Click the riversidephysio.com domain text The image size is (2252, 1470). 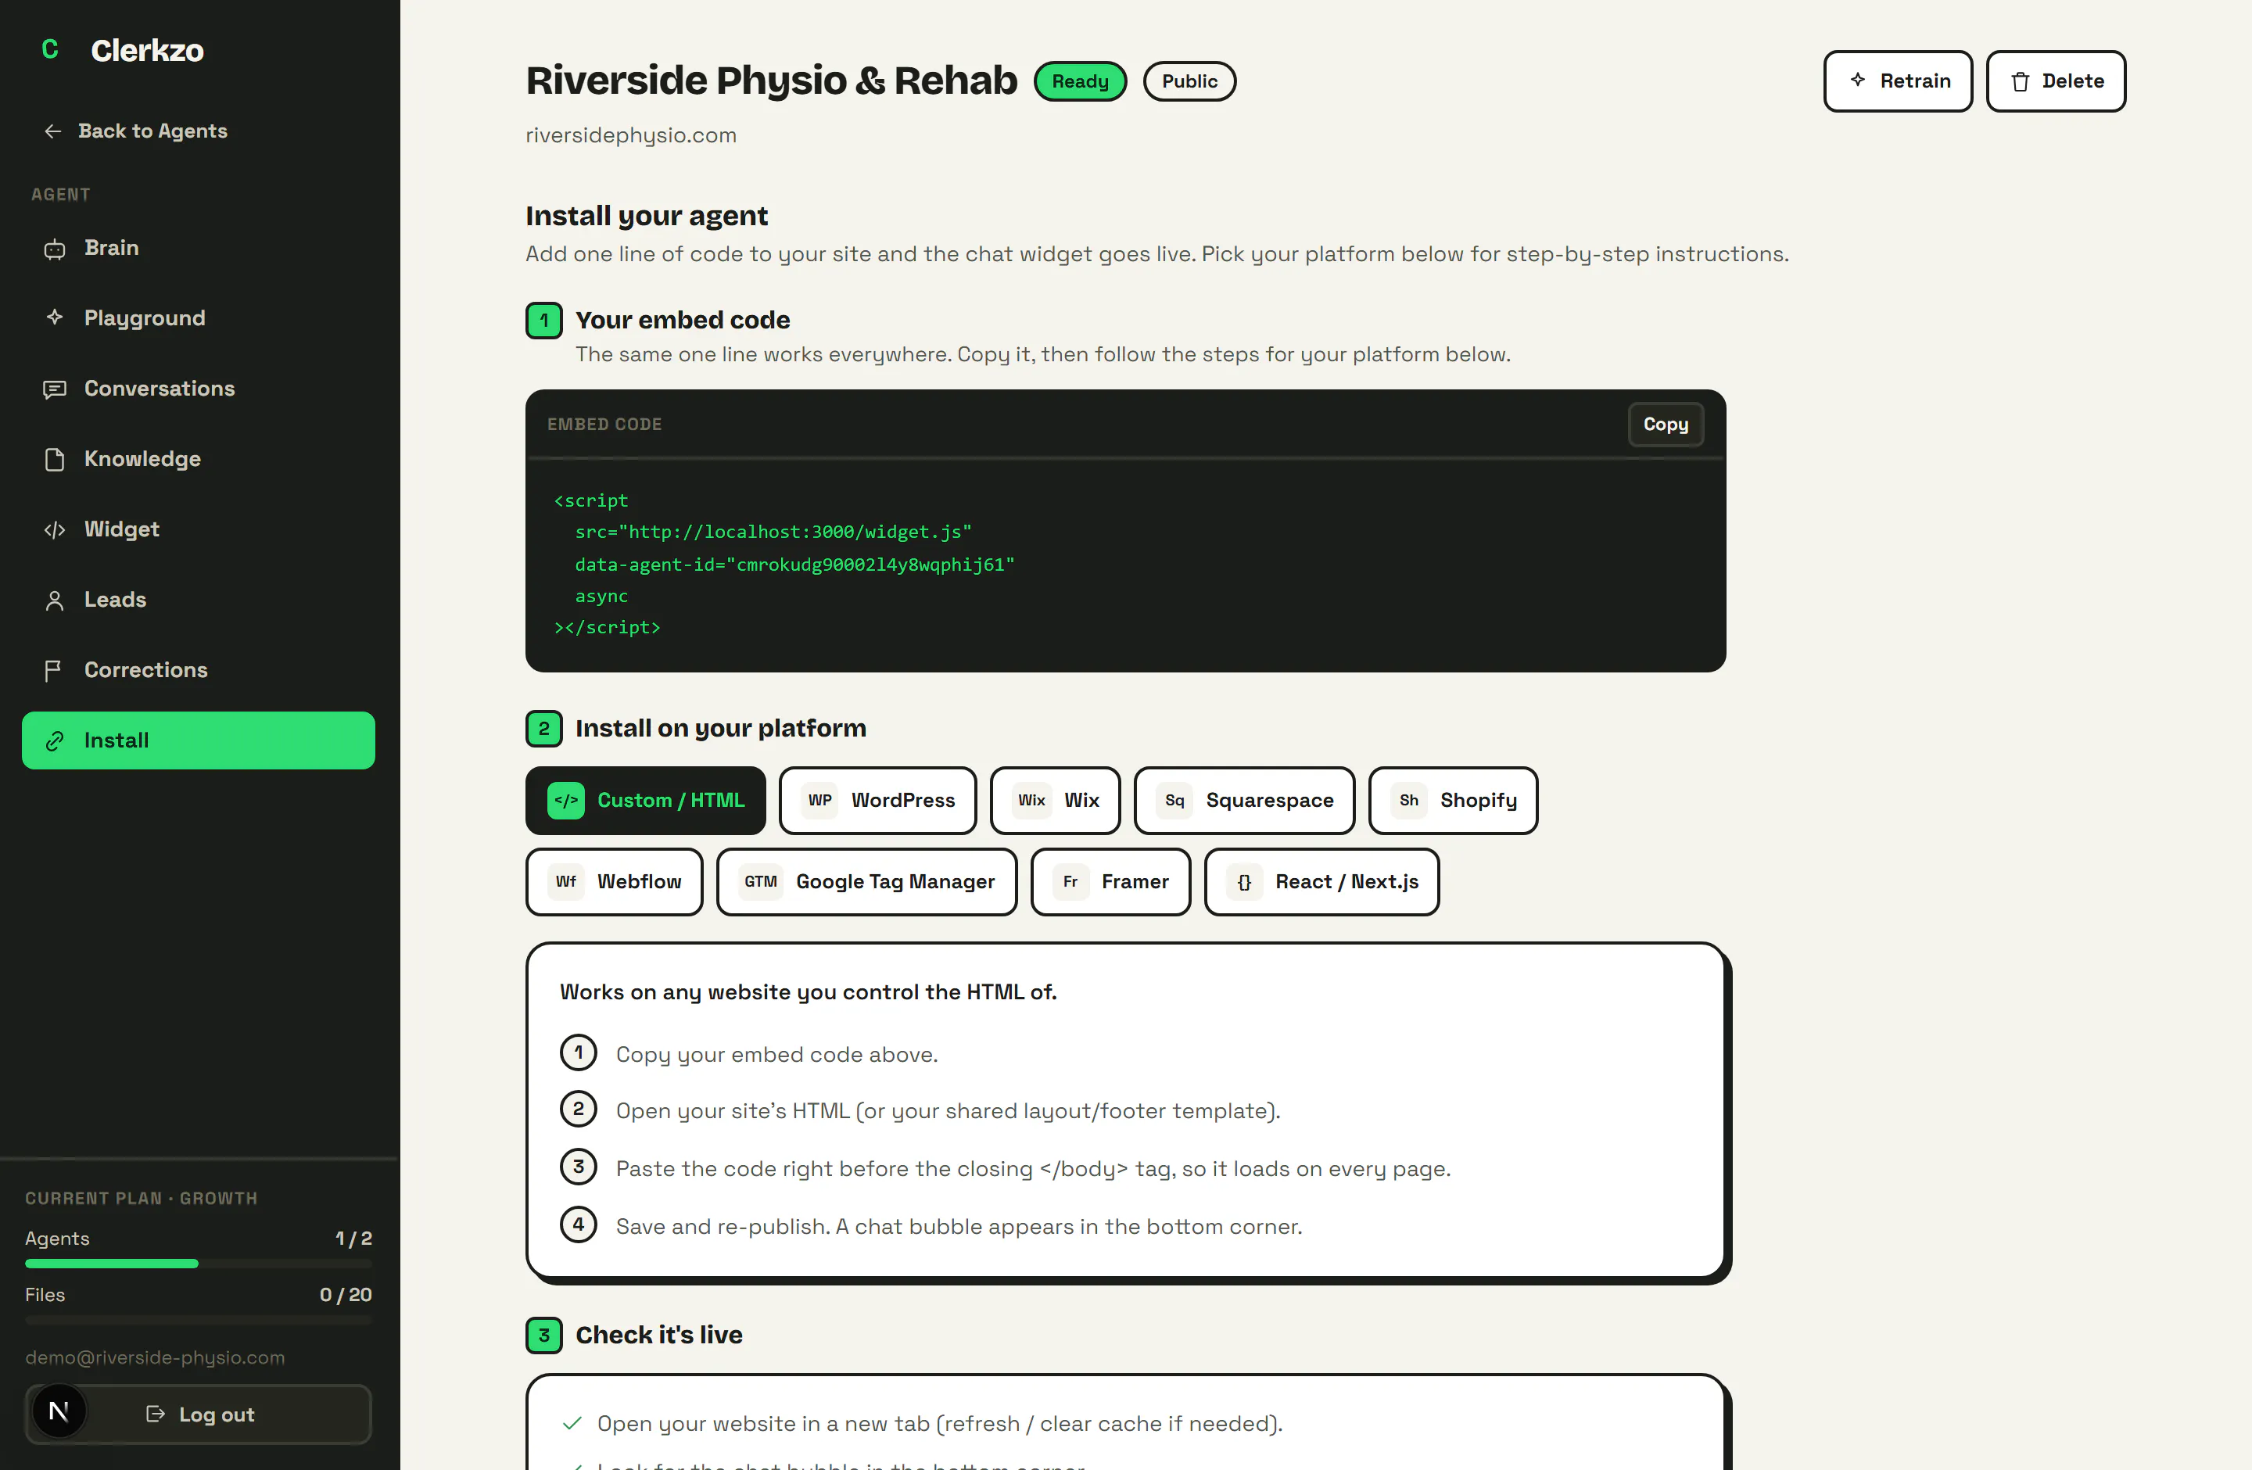(x=631, y=135)
